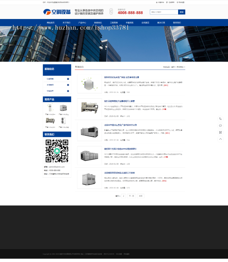Click the star 收藏本站 icon
Image resolution: width=228 pixels, height=262 pixels.
[x=157, y=2]
